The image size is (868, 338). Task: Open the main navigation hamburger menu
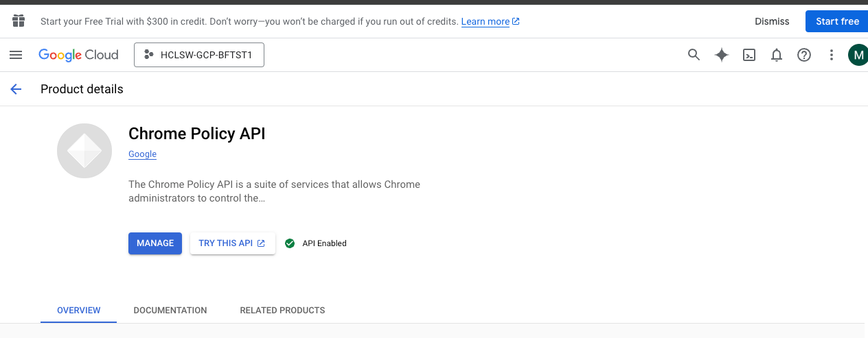click(x=16, y=55)
